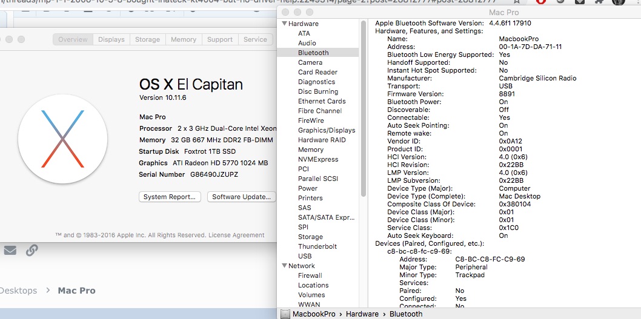Select Disc Burning in sidebar
This screenshot has width=641, height=319.
click(318, 91)
